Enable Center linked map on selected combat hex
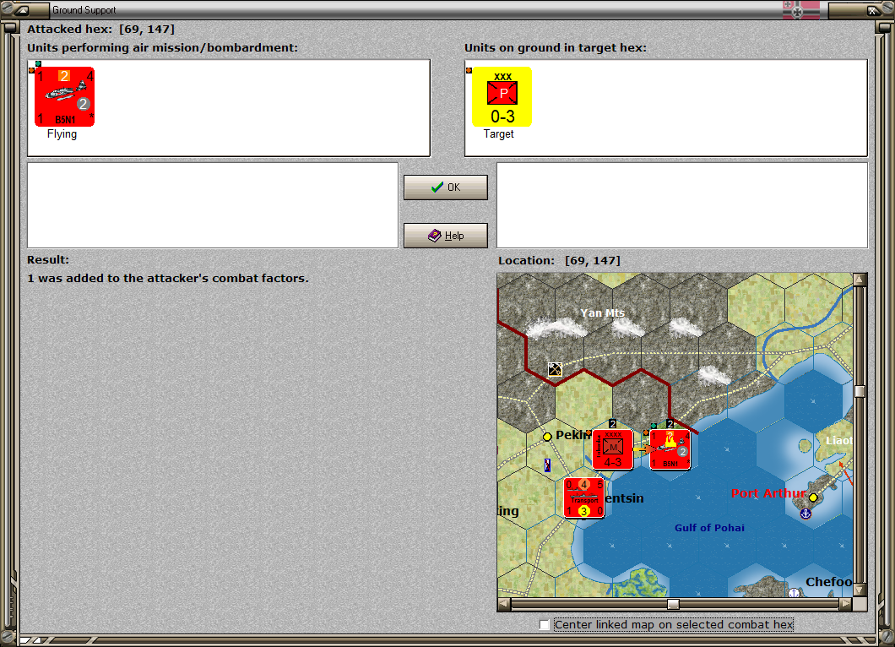 point(545,625)
